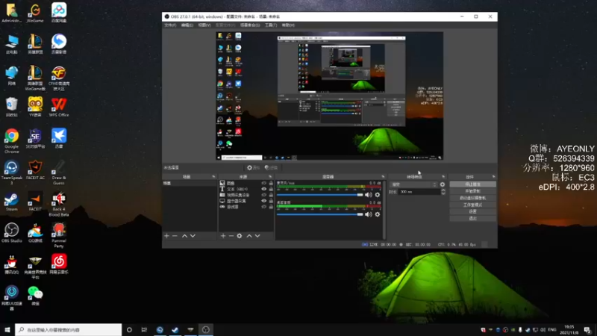The width and height of the screenshot is (597, 336).
Task: Open Back 4 Blood Beta shortcut
Action: coord(59,204)
